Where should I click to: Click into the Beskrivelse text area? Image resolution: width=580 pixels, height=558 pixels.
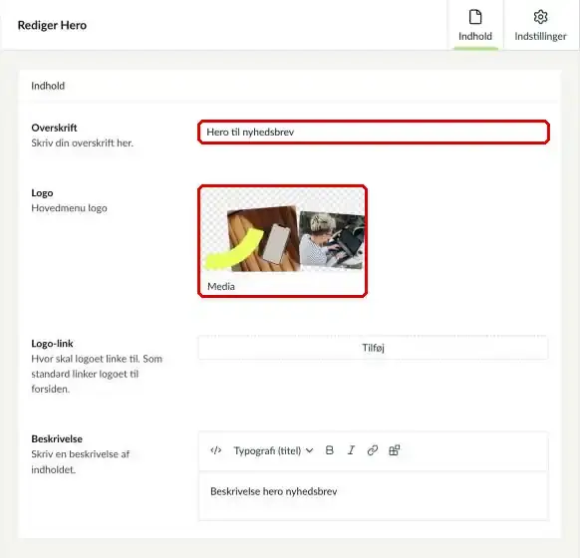[x=374, y=495]
